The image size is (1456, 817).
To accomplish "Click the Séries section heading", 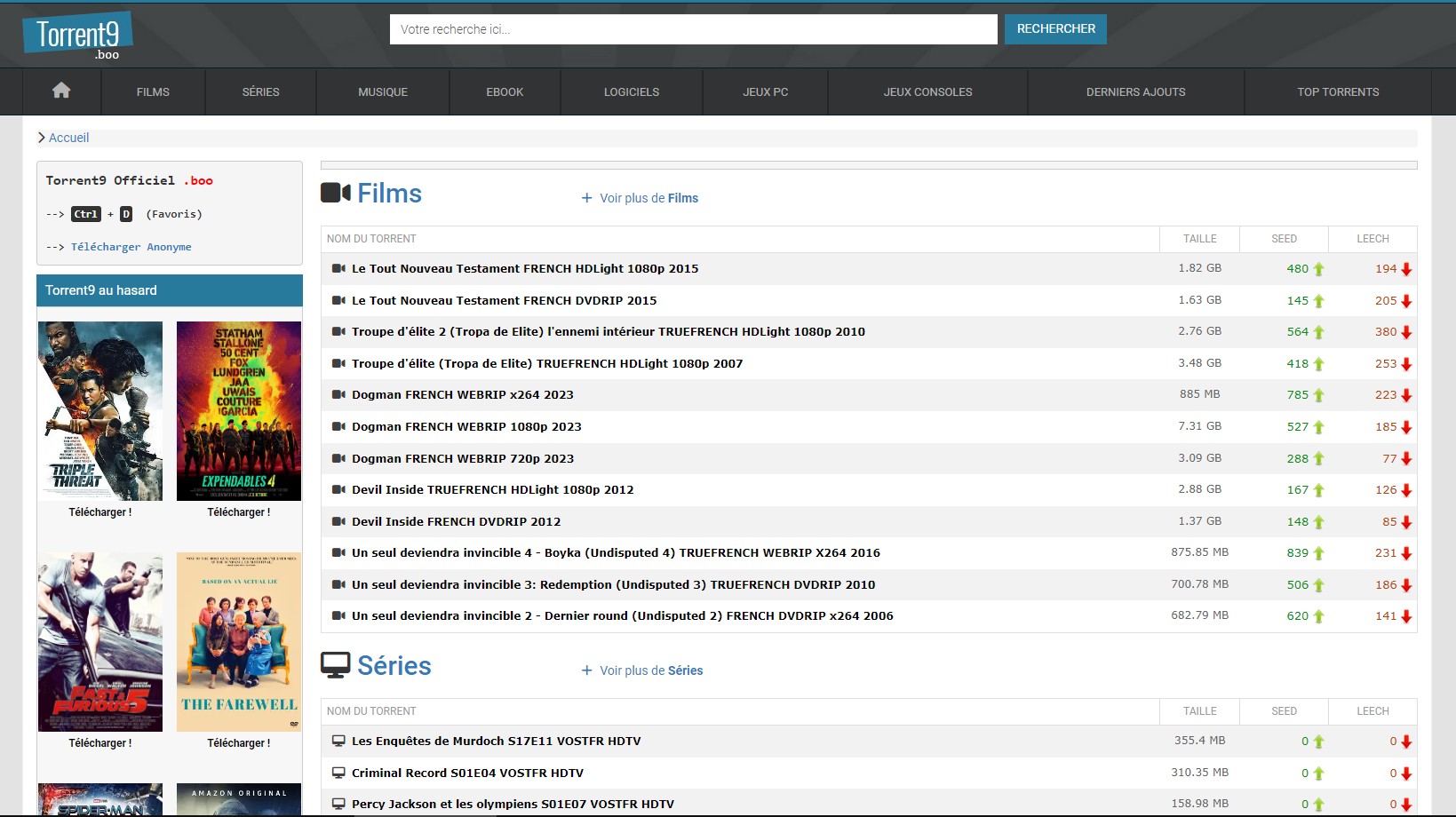I will [394, 666].
